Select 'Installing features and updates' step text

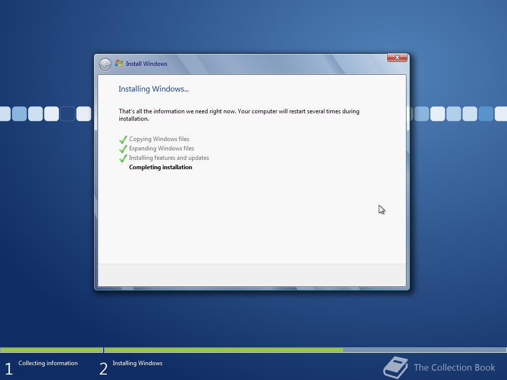click(169, 158)
